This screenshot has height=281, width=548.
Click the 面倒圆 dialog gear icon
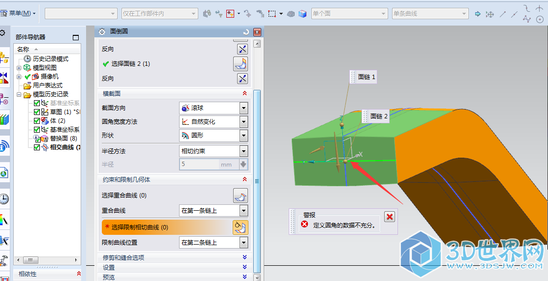click(102, 32)
